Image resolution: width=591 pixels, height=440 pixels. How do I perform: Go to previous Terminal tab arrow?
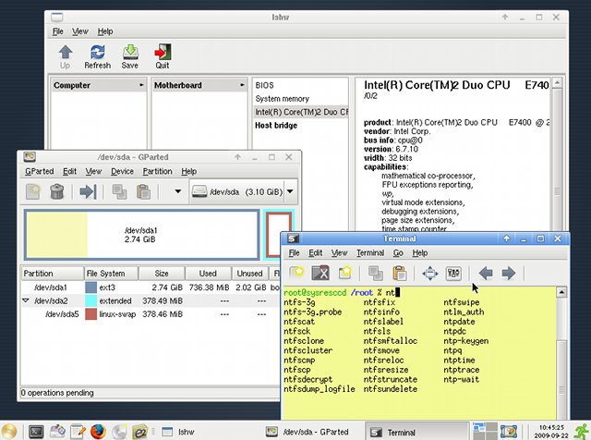(x=486, y=273)
